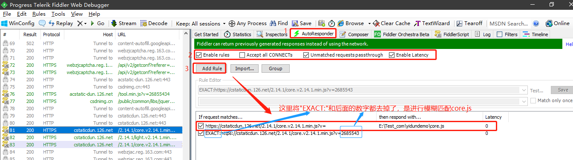Viewport: 573px width, 160px height.
Task: Click the Host column header
Action: [89, 34]
